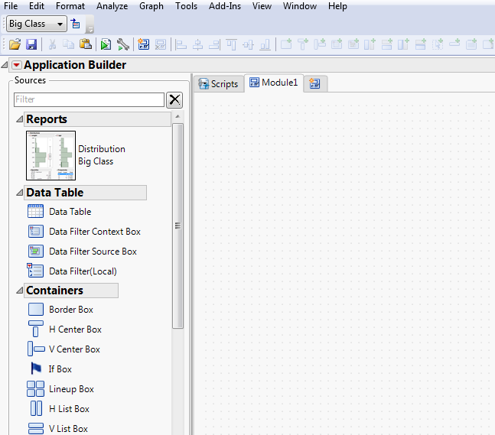This screenshot has width=495, height=435.
Task: Collapse the Data Table section
Action: 19,193
